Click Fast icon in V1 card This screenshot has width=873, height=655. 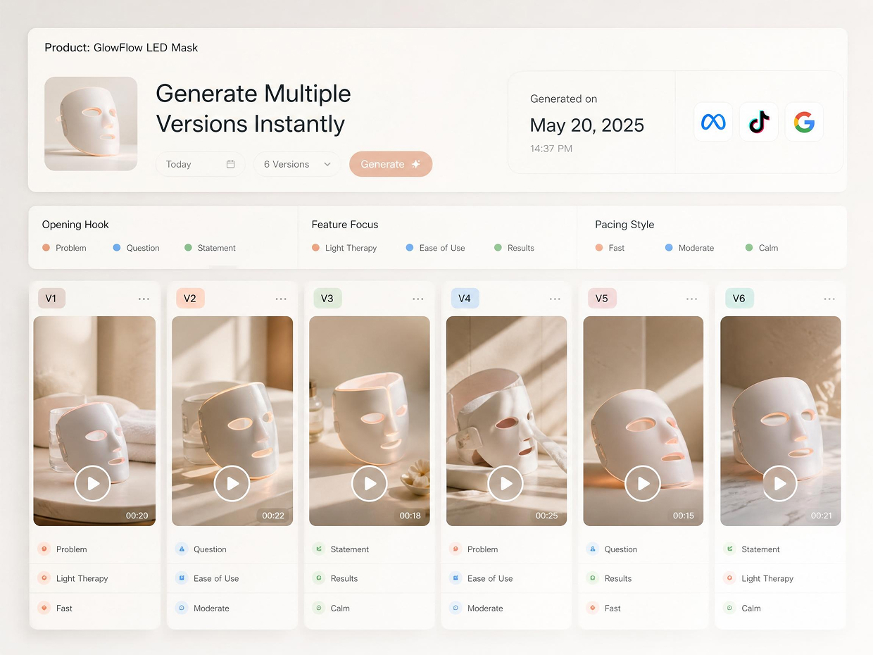pyautogui.click(x=44, y=608)
